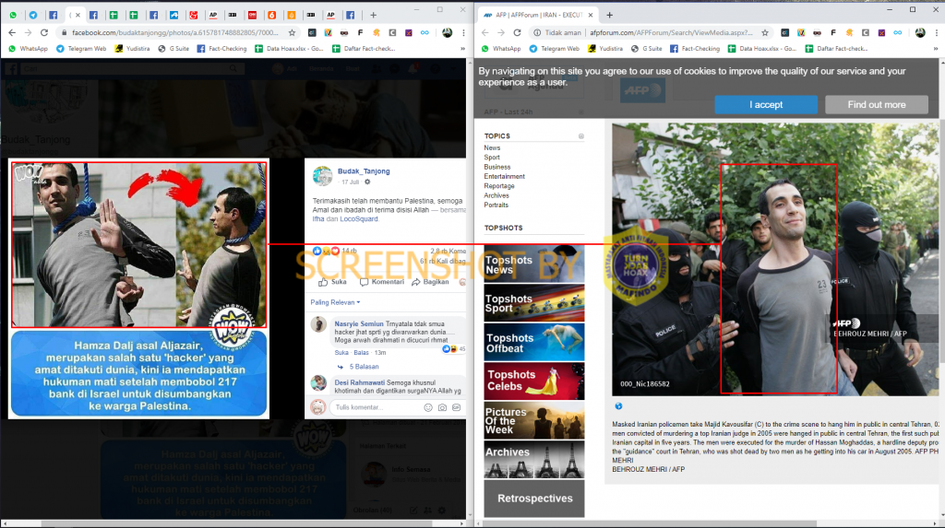Open the Telegram tab in left window
Screen dimensions: 945x528
coord(32,15)
